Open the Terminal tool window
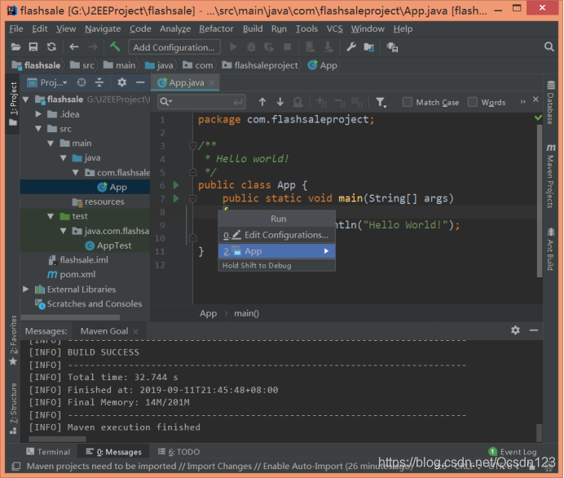This screenshot has width=564, height=478. pos(48,452)
